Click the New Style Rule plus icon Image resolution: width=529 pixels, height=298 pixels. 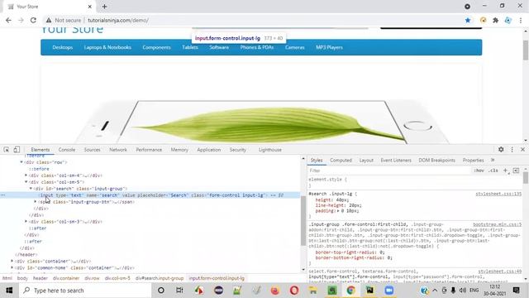[x=505, y=171]
